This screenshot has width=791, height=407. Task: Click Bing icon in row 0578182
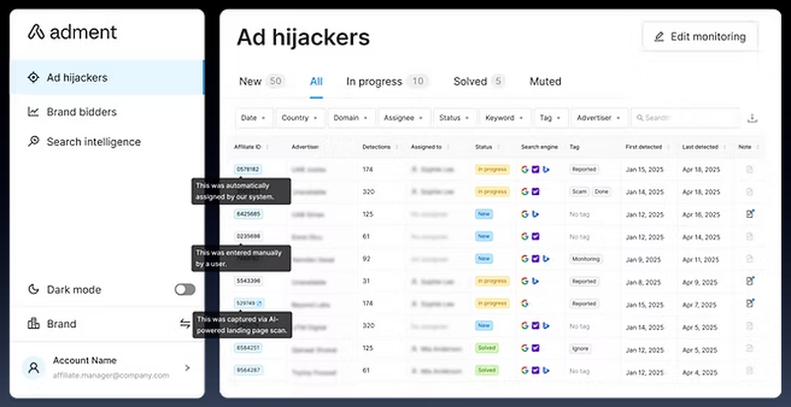[547, 169]
